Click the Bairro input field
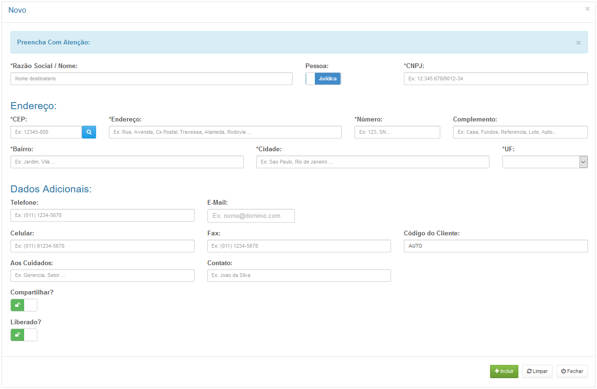This screenshot has width=597, height=389. [x=126, y=162]
